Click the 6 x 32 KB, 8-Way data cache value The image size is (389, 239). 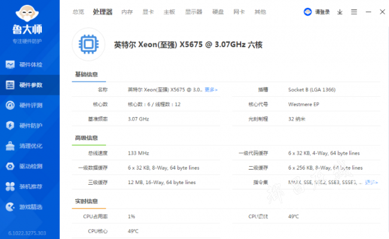pos(163,168)
